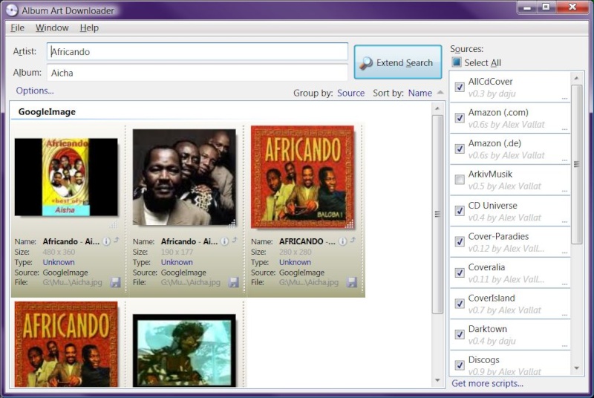Uncheck the Coveralia source
The width and height of the screenshot is (594, 398).
click(x=460, y=273)
